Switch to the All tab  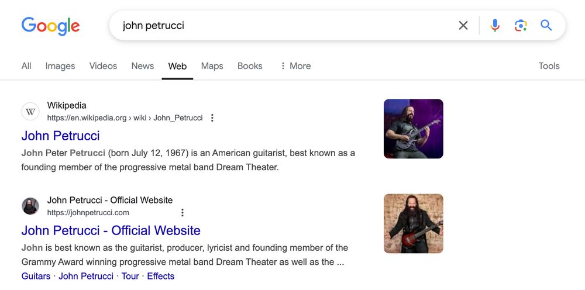pyautogui.click(x=26, y=66)
